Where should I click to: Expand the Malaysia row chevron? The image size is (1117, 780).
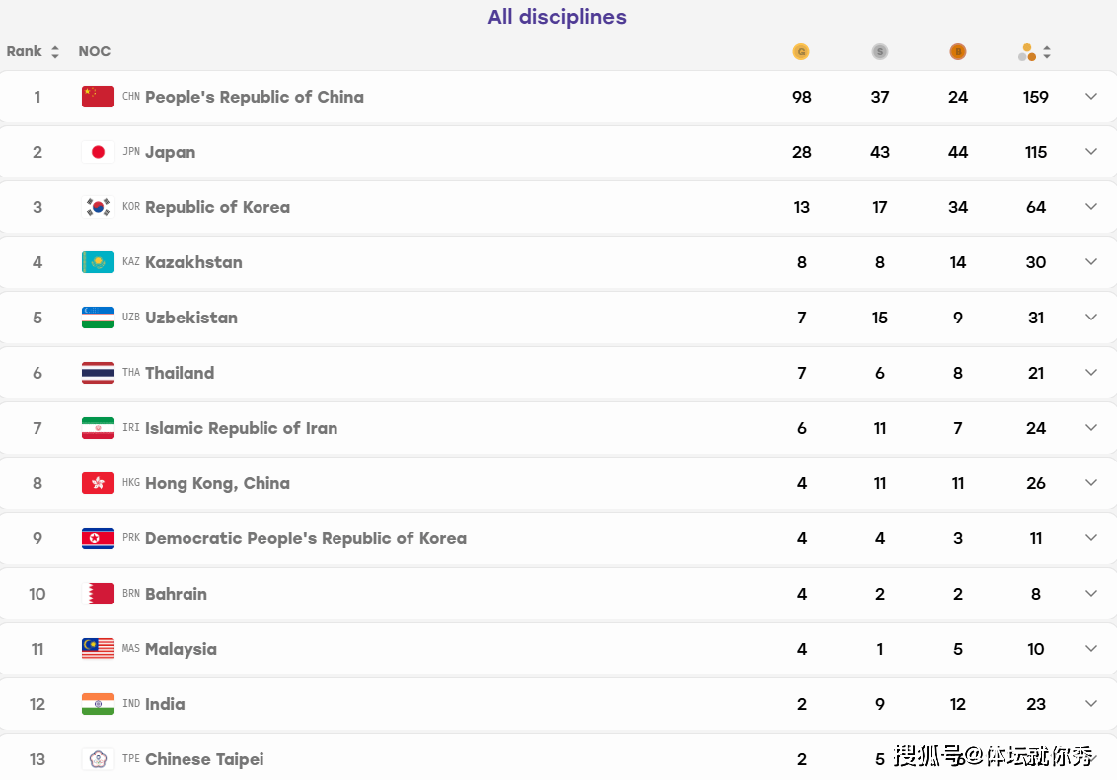[1090, 648]
